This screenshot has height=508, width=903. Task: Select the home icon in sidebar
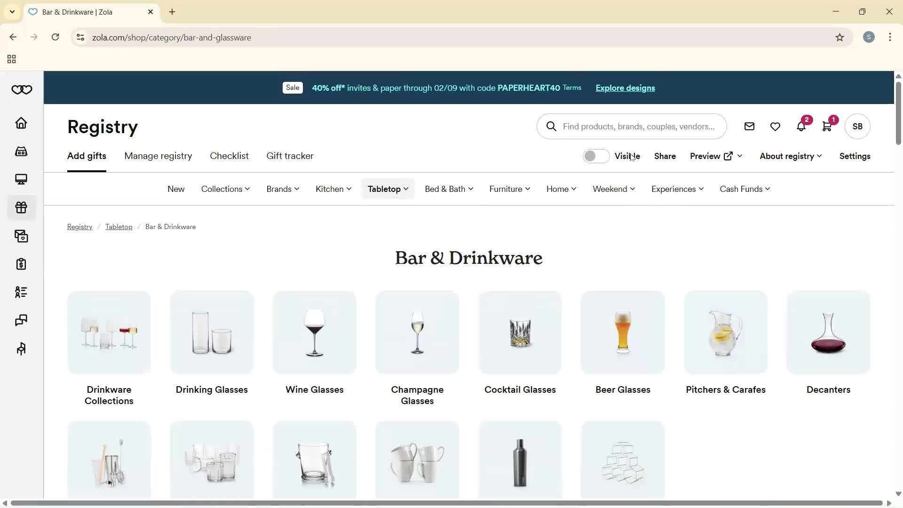click(x=21, y=123)
